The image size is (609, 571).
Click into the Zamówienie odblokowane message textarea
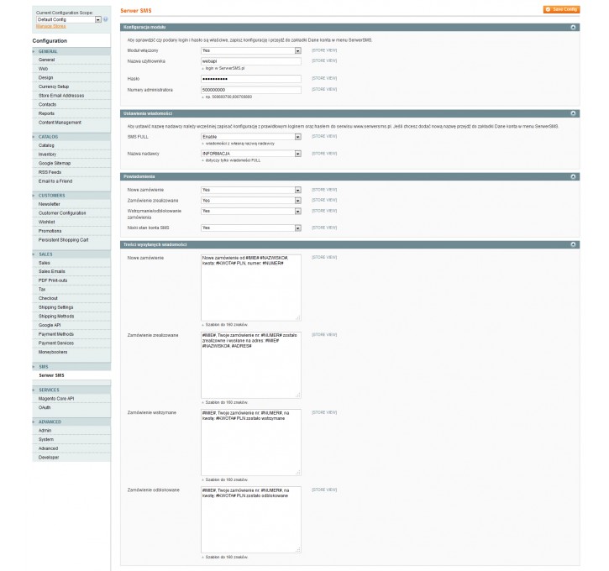click(251, 520)
